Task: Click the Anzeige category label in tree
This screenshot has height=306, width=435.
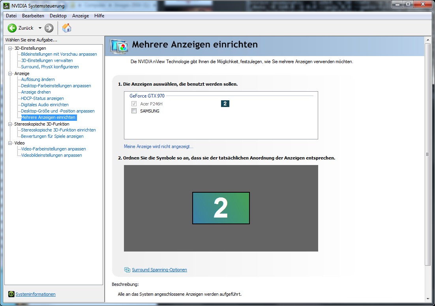Action: click(22, 73)
